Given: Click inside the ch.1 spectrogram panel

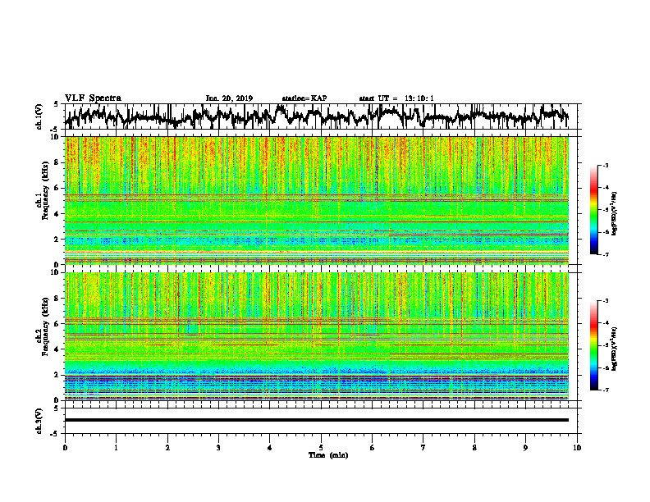Looking at the screenshot, I should 316,200.
